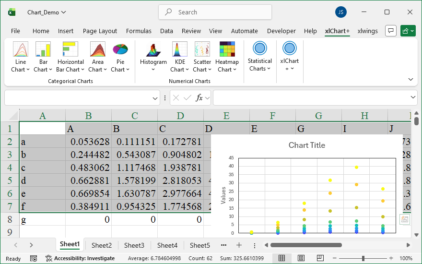Expand the Name Box dropdown
This screenshot has width=422, height=264.
click(155, 98)
